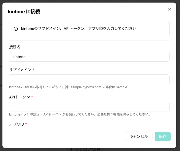Click into the サブドメイン text field
180x151 pixels.
[x=89, y=79]
